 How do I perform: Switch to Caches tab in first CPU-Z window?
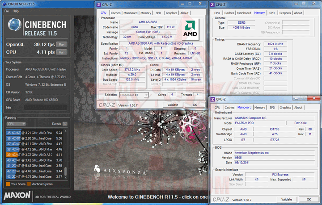(116, 13)
